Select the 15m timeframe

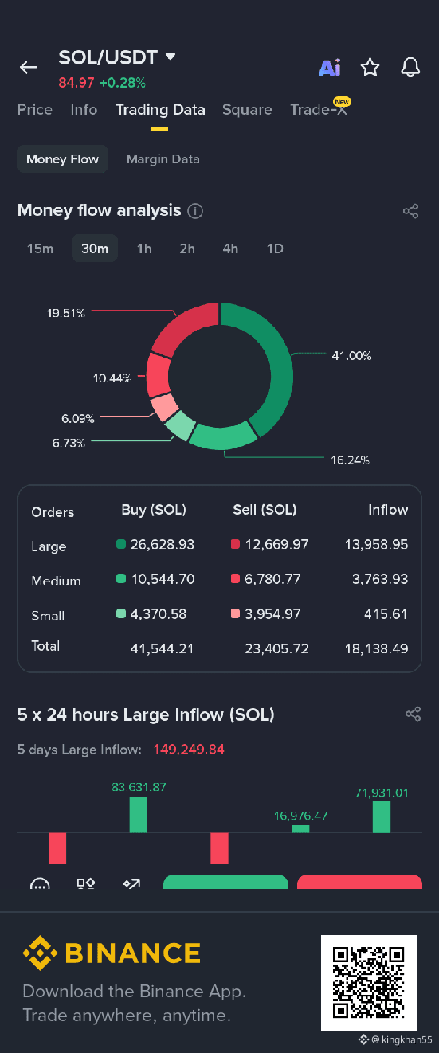coord(41,249)
